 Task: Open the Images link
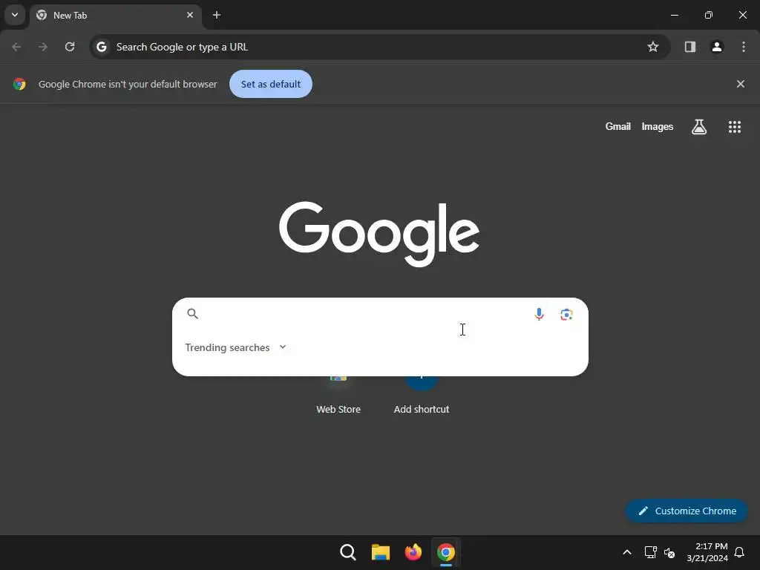coord(658,126)
